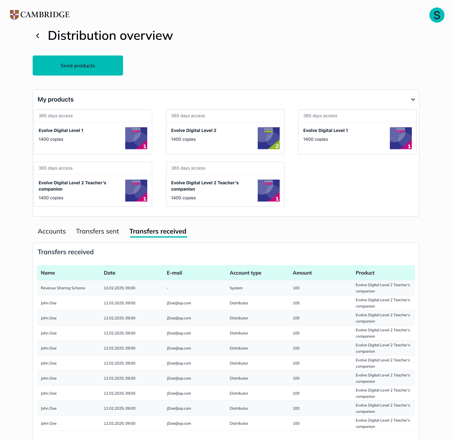
Task: Click the Cambridge logo
Action: [40, 15]
